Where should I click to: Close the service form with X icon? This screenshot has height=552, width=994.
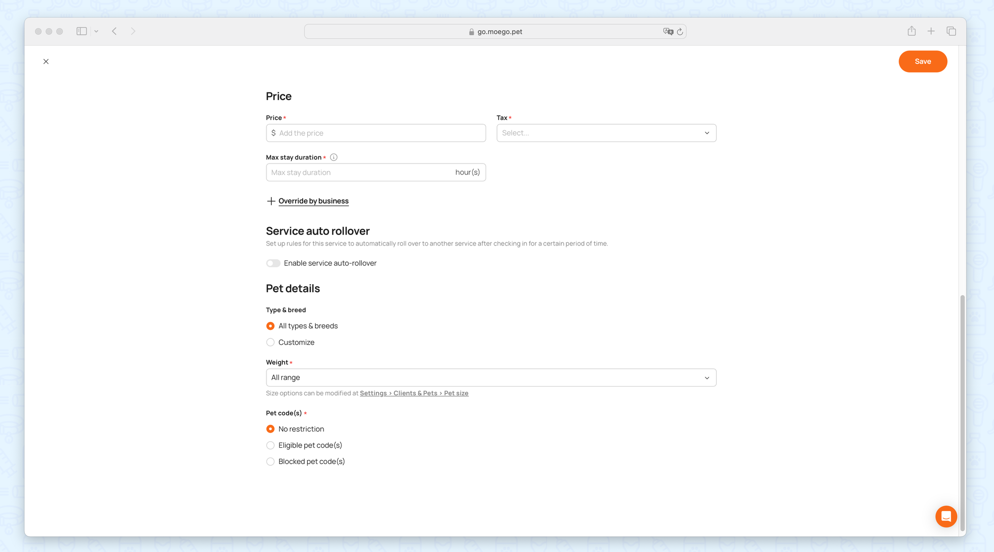point(46,62)
